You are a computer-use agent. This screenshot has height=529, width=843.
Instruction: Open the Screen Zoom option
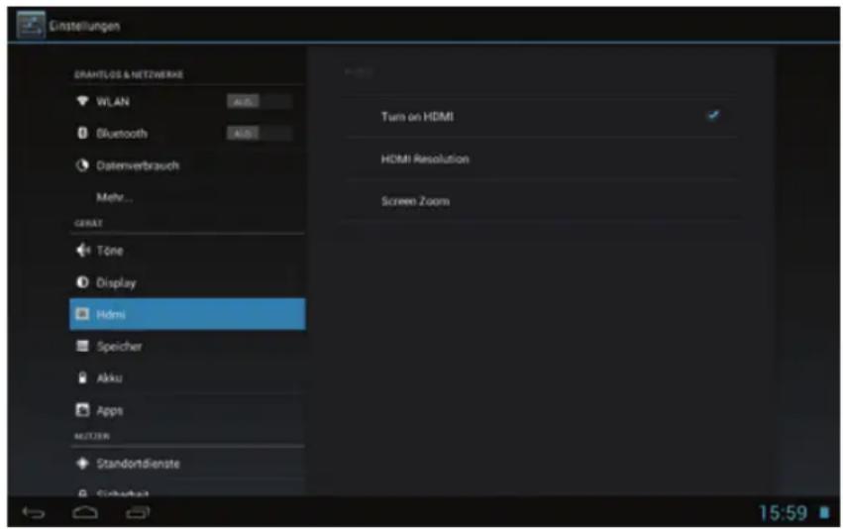click(540, 200)
